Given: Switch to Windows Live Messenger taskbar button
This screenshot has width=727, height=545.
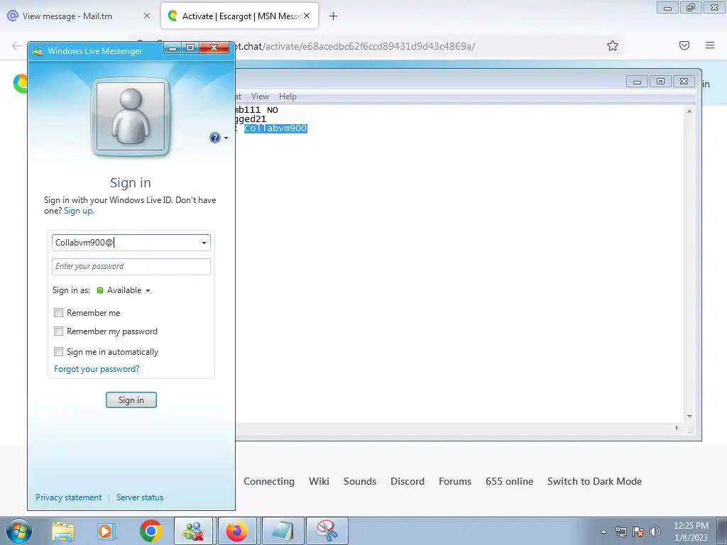Looking at the screenshot, I should pyautogui.click(x=193, y=531).
